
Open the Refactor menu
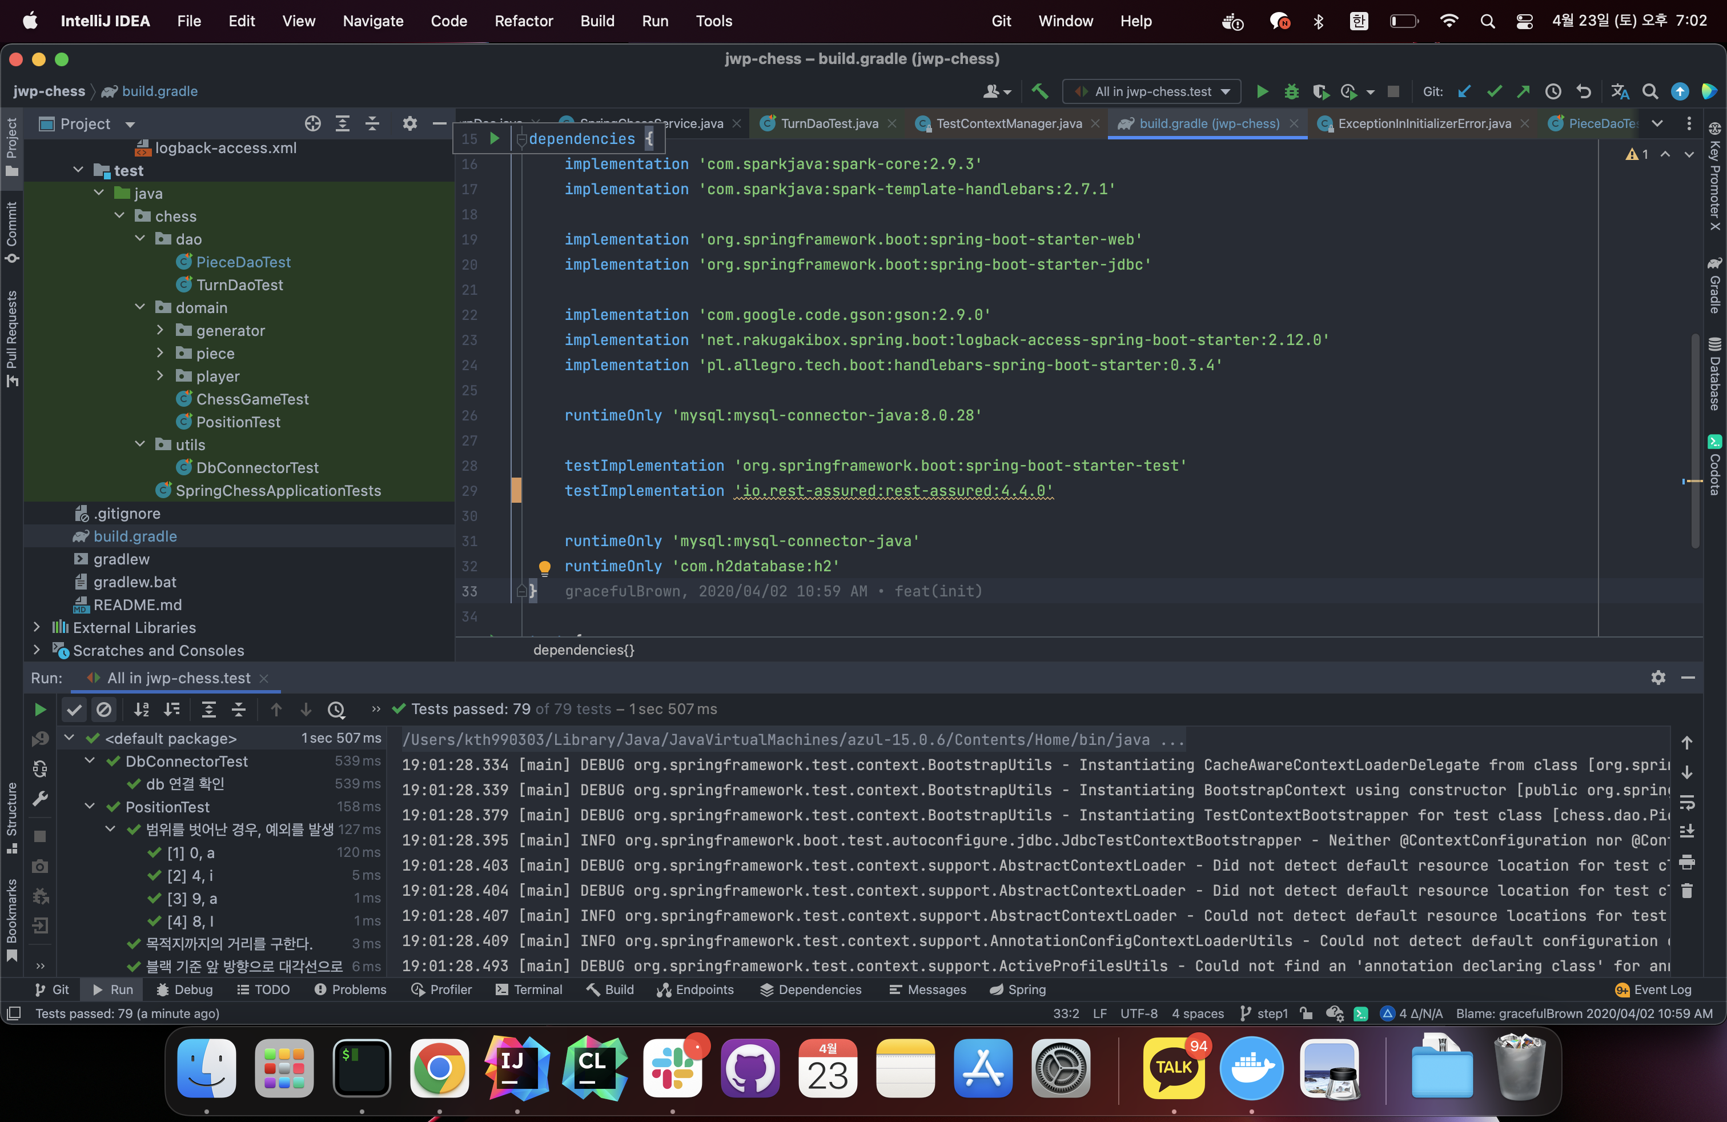point(523,21)
